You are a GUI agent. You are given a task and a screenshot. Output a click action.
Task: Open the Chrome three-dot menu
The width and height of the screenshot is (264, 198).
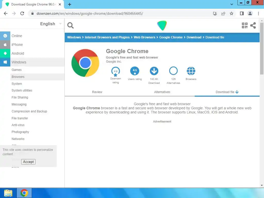click(258, 13)
